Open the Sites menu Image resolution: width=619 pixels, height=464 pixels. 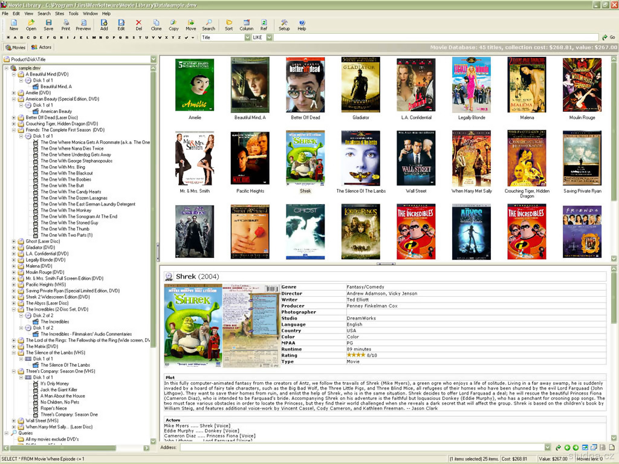[x=59, y=13]
